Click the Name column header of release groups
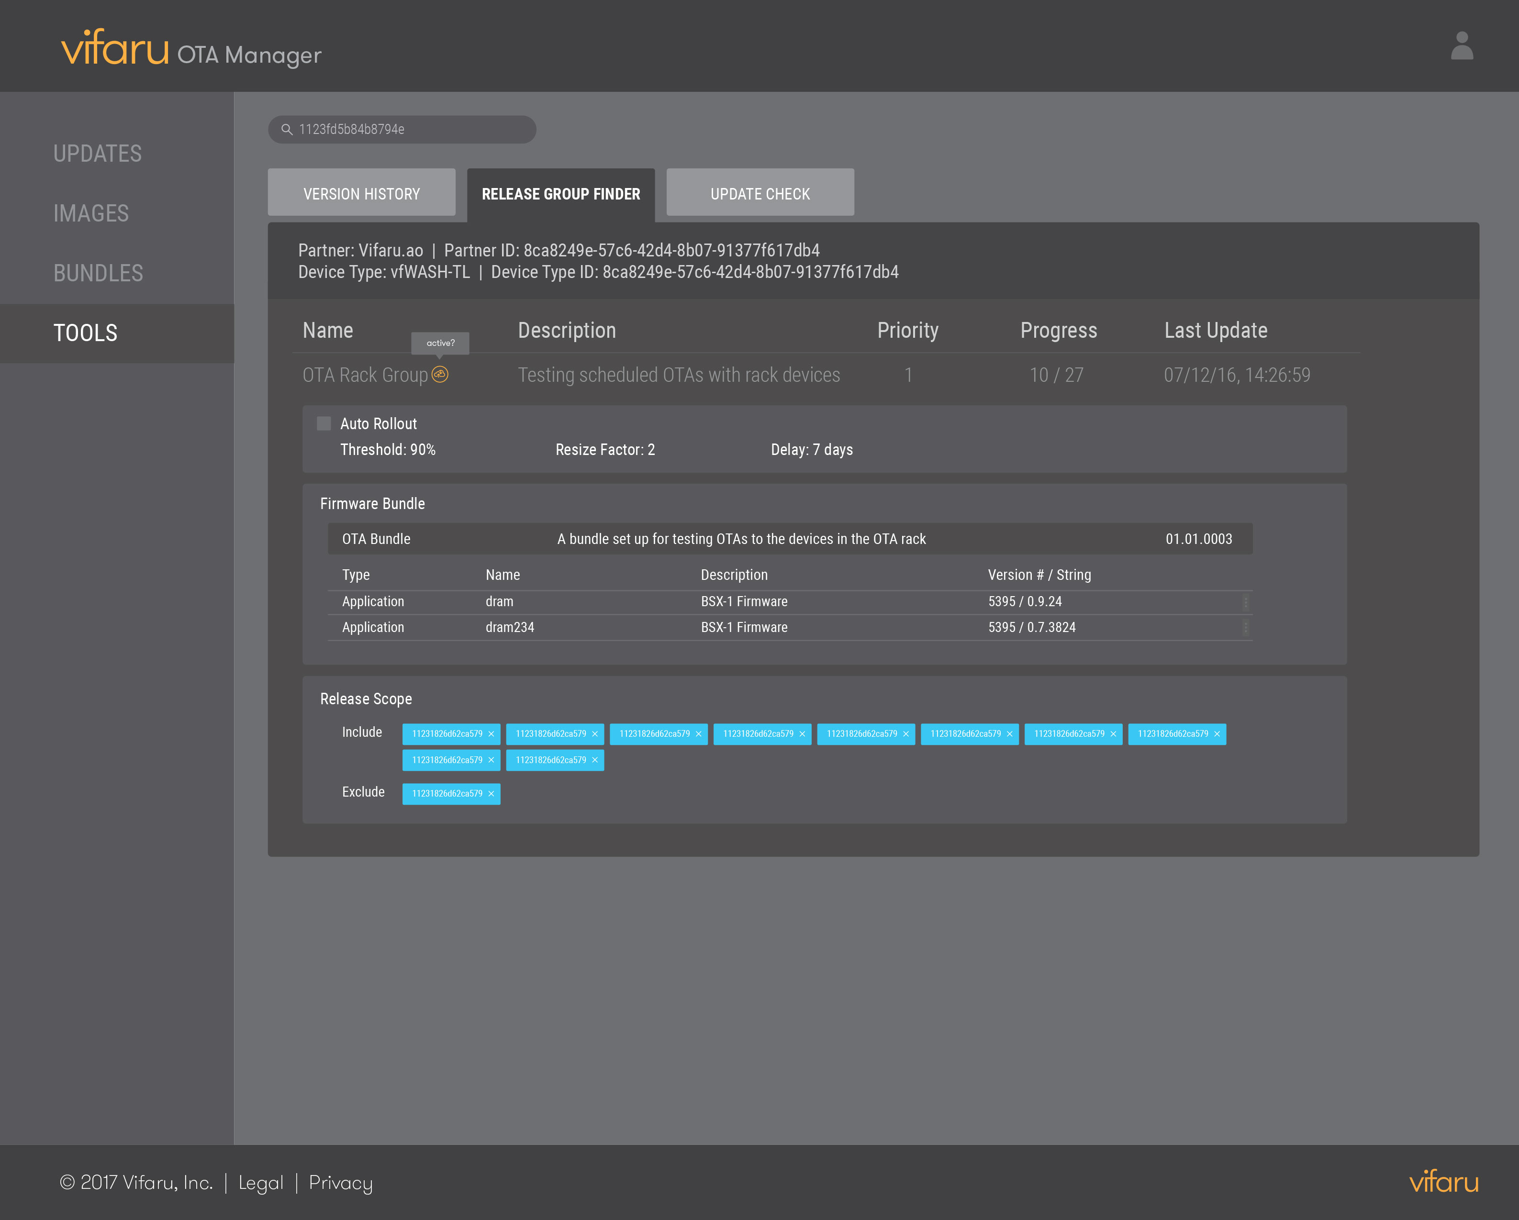Screen dimensions: 1519x1220 tap(328, 331)
